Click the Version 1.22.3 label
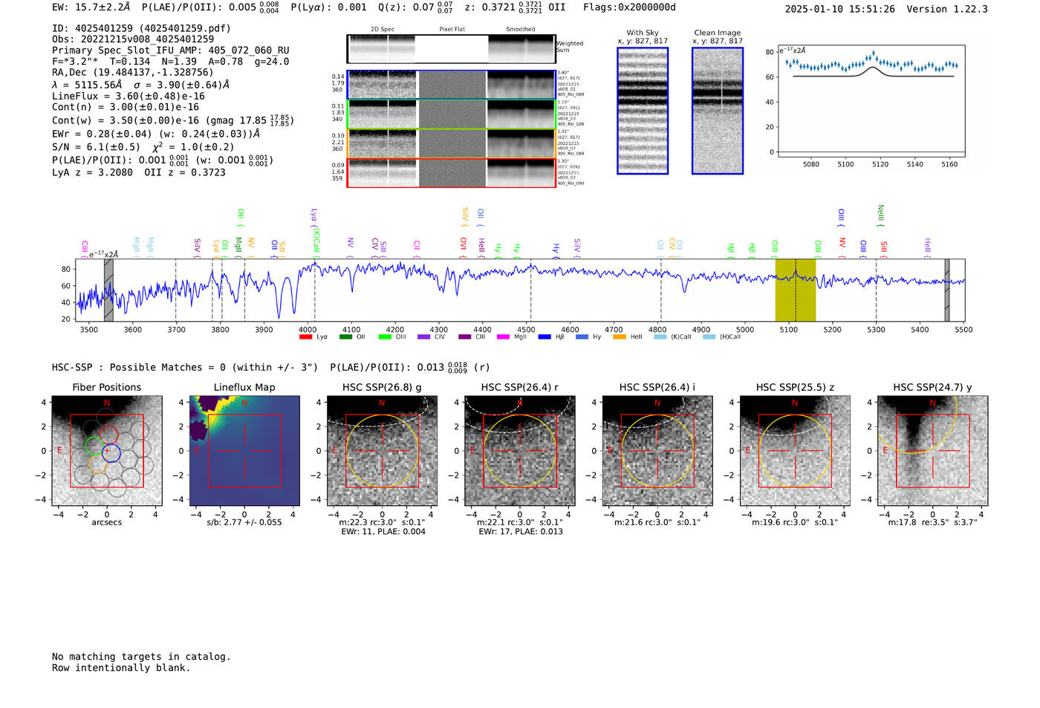 [x=947, y=9]
